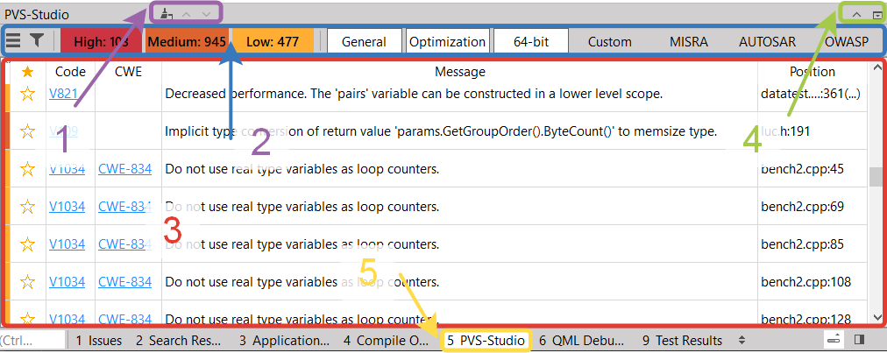This screenshot has height=353, width=887.
Task: Click the locator search input field
Action: pyautogui.click(x=32, y=340)
